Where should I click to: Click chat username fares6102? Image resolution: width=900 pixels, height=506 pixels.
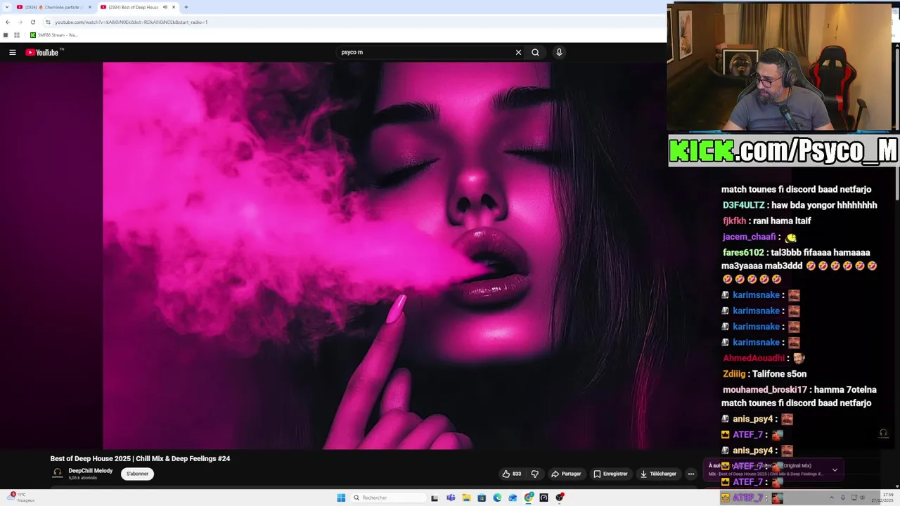(x=743, y=252)
